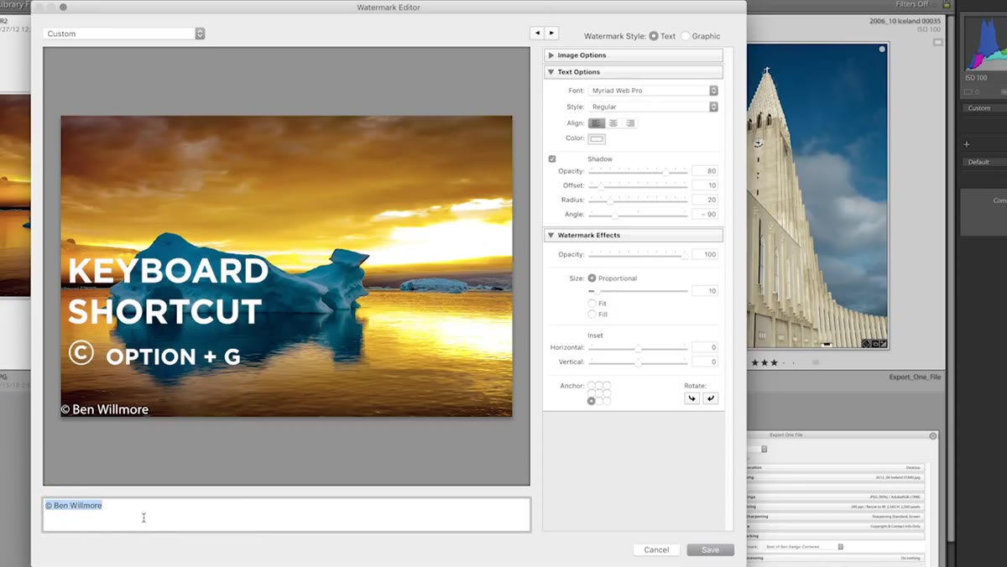This screenshot has height=567, width=1007.
Task: Select Graphic watermark style
Action: point(686,36)
